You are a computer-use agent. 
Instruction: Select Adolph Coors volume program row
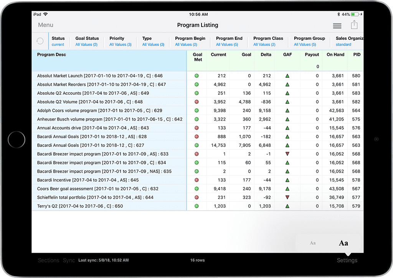click(x=99, y=111)
